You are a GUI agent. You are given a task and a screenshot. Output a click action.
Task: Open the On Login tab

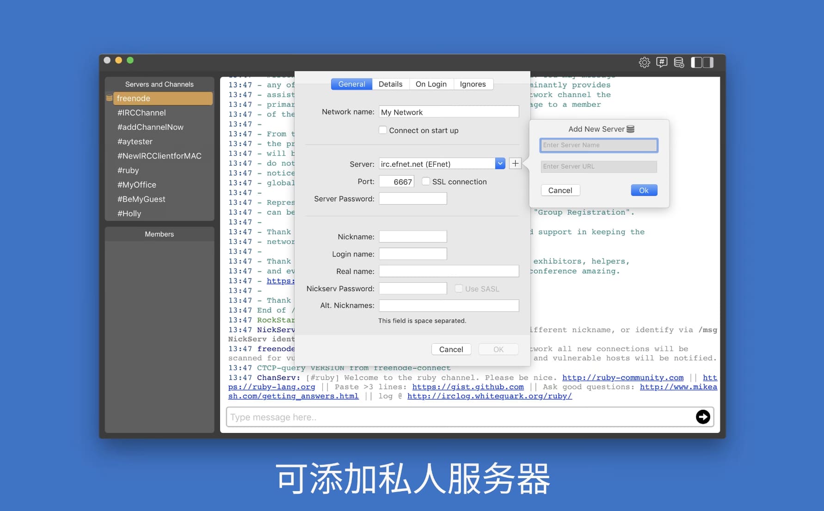coord(430,84)
